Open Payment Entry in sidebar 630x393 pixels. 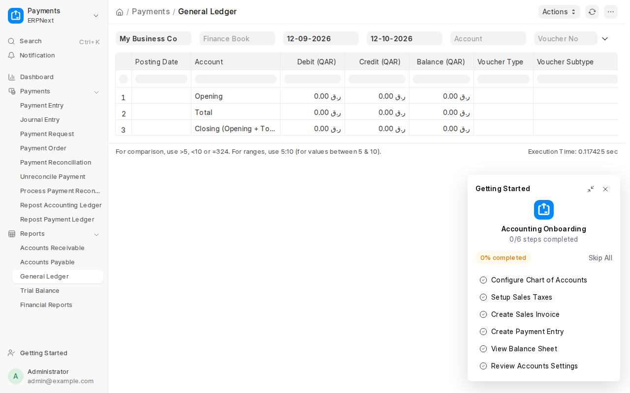click(x=58, y=106)
